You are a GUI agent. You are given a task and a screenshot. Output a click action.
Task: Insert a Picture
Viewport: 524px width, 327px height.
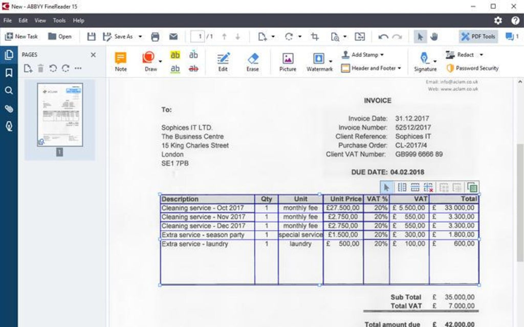[x=288, y=61]
